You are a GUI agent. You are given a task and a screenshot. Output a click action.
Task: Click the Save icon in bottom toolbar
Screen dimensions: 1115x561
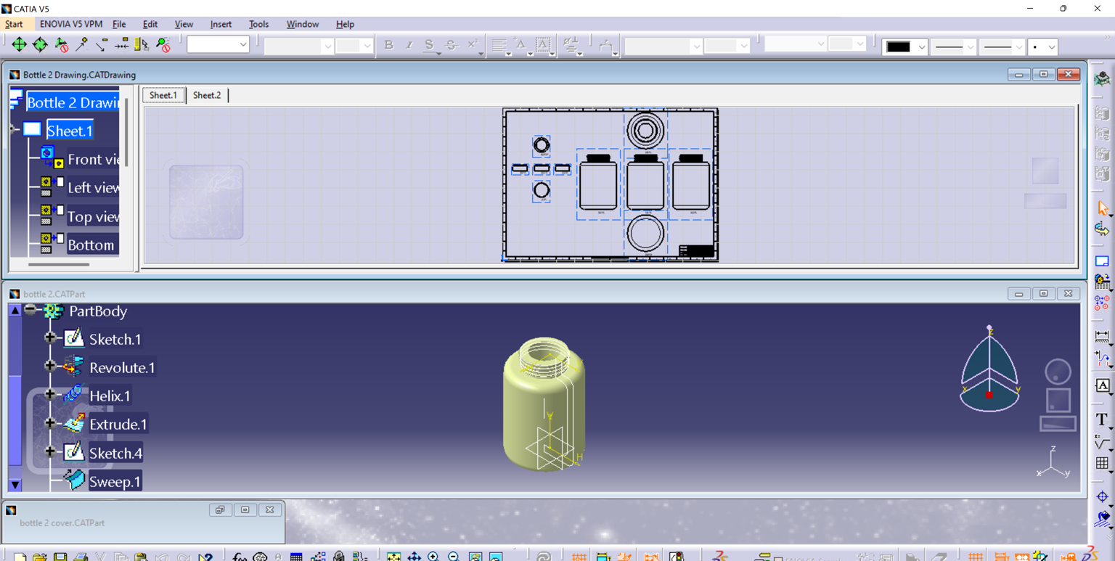tap(60, 557)
